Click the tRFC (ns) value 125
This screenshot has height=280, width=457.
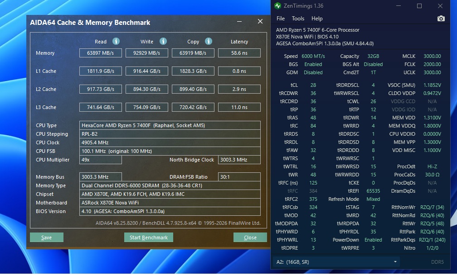[313, 183]
